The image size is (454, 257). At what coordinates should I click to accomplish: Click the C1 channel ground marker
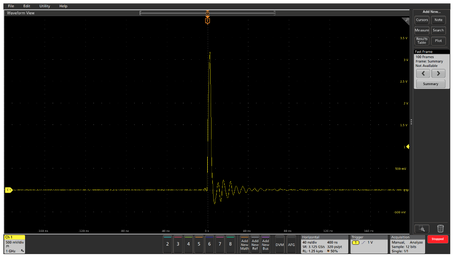(x=8, y=190)
